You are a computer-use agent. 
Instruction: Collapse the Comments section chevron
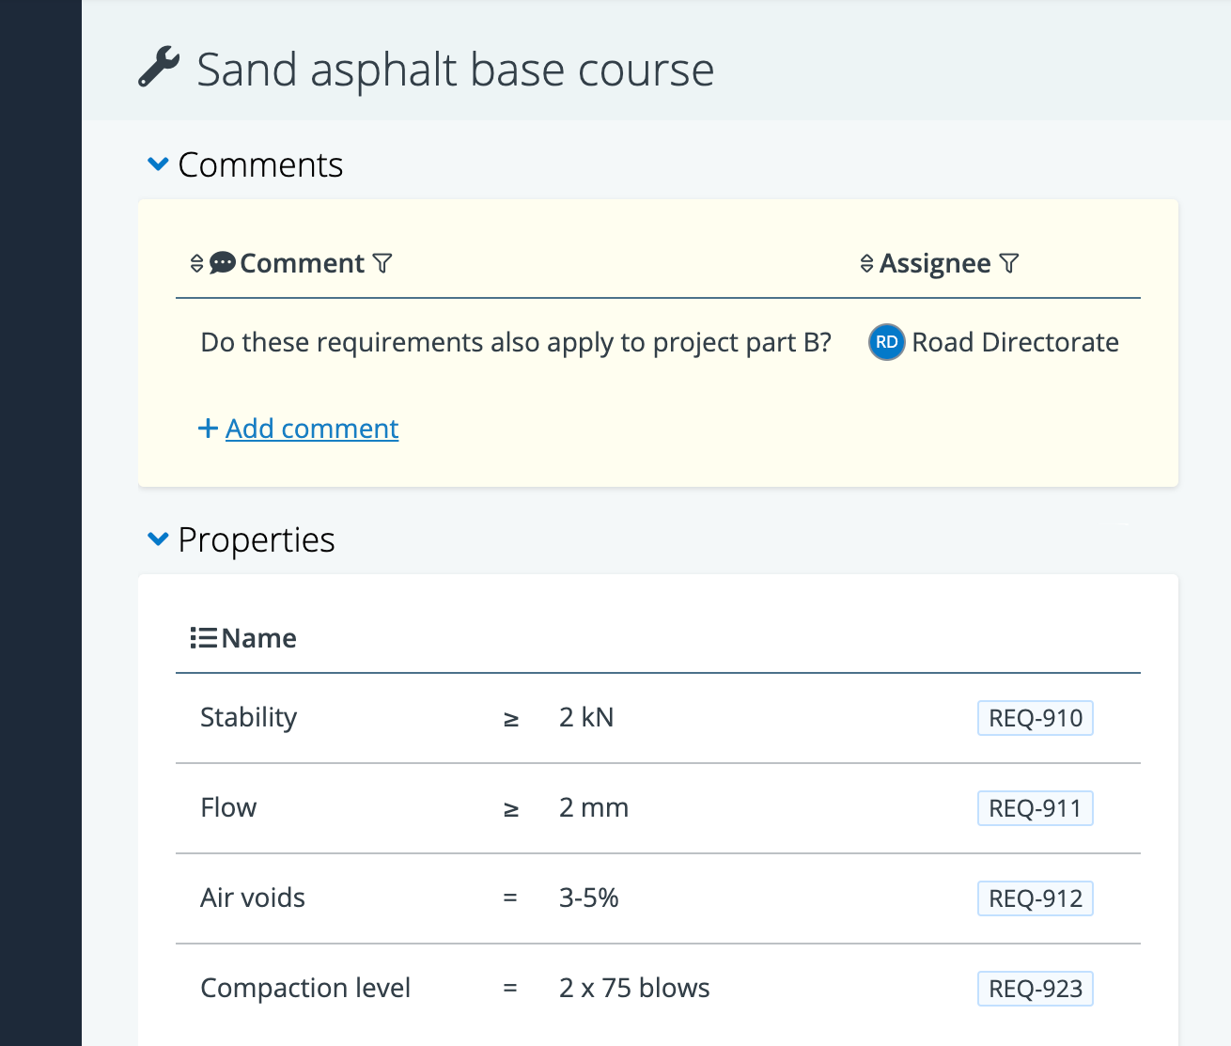[158, 164]
